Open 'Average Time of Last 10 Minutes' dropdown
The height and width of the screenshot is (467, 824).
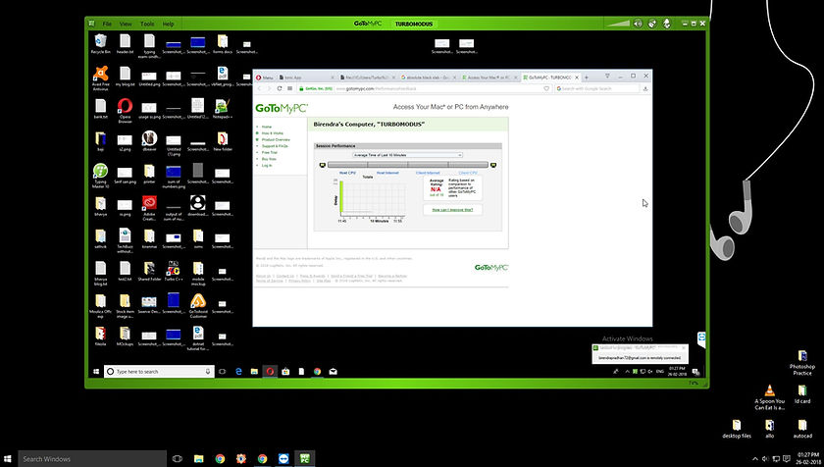pyautogui.click(x=407, y=155)
